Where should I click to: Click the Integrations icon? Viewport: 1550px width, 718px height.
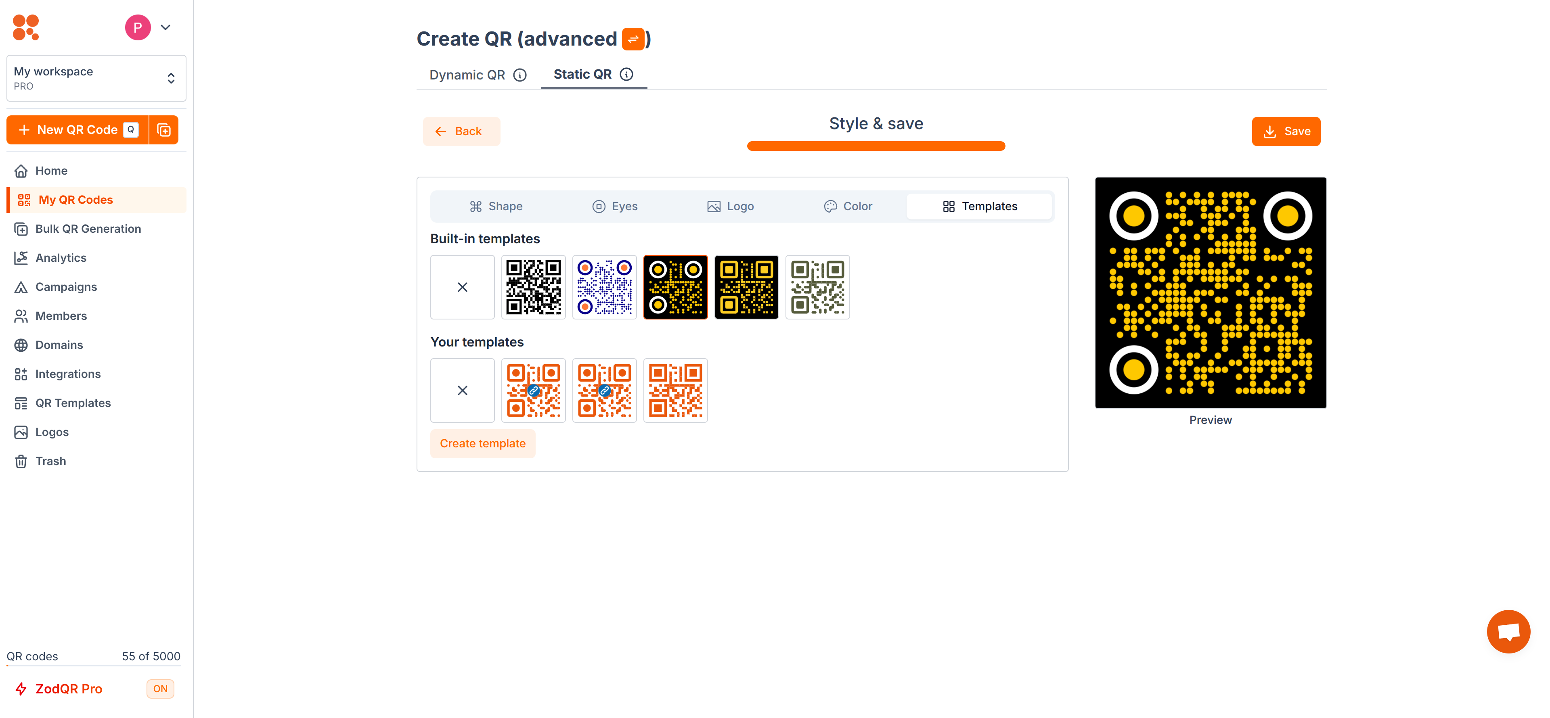[21, 374]
